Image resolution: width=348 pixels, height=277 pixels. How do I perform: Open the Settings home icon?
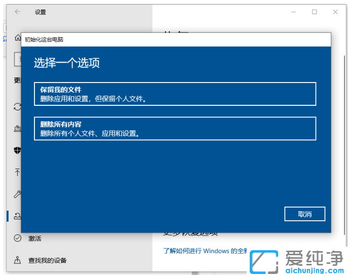pos(18,38)
